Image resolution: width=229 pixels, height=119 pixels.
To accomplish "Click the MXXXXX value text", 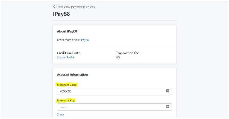I will pos(65,91).
